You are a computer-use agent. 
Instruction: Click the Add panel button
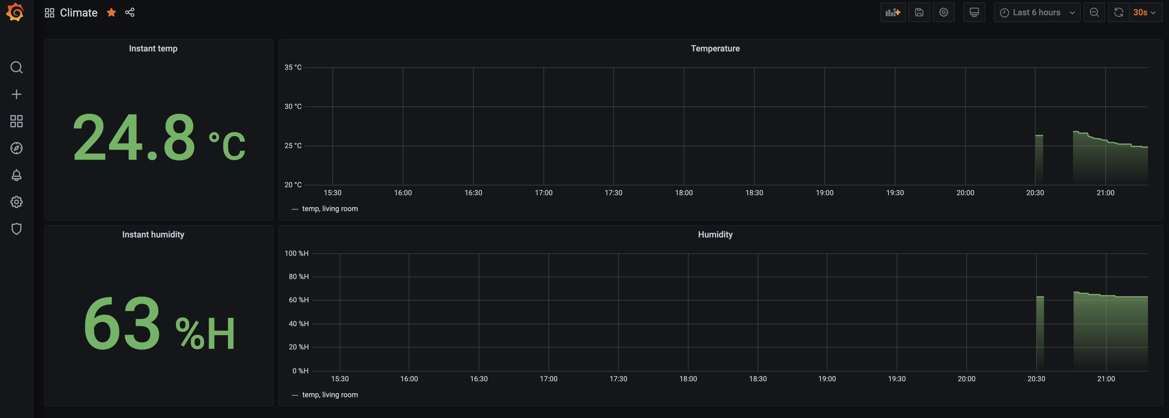(x=892, y=13)
